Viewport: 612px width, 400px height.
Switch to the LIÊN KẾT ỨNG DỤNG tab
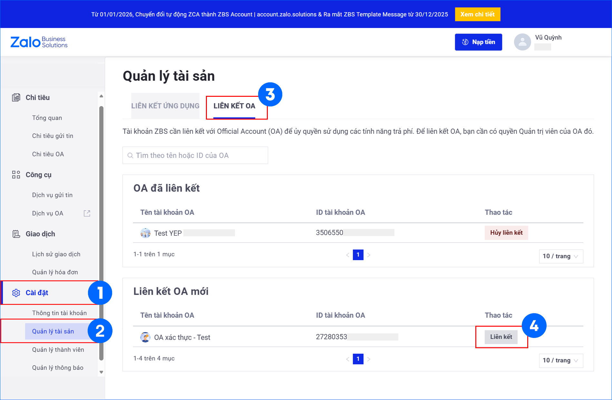tap(165, 106)
